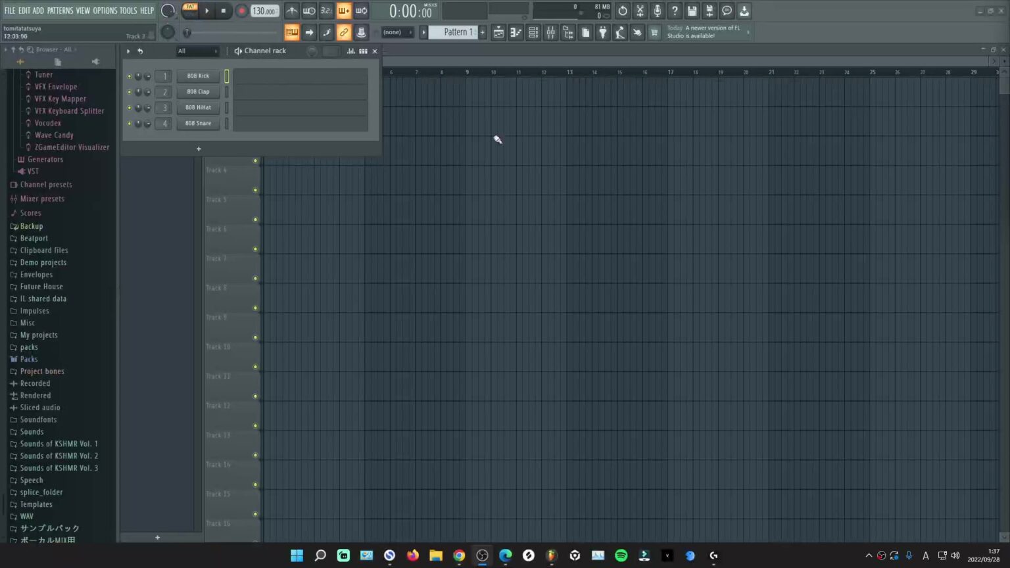Screen dimensions: 1010x568
Task: Expand the Generators folder in browser
Action: pos(45,159)
